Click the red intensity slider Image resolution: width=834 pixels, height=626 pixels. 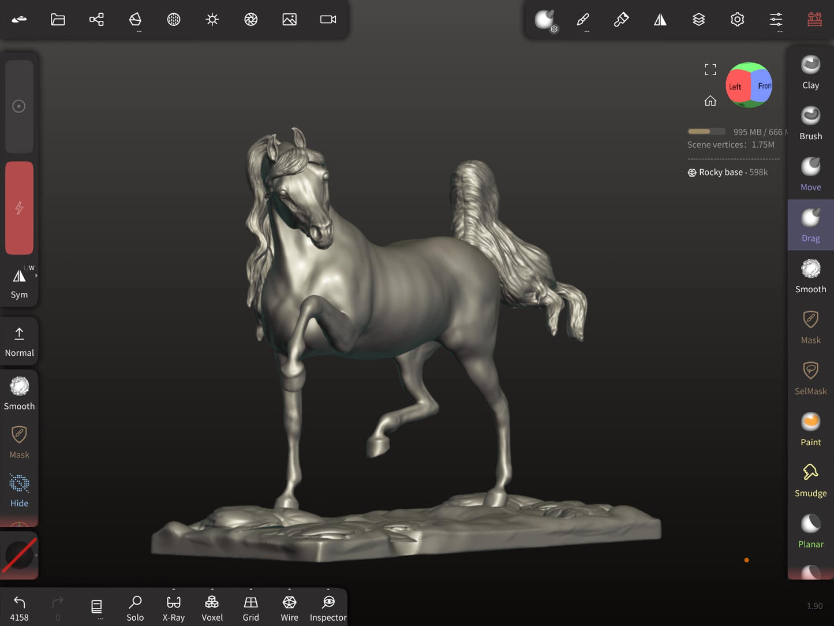click(x=19, y=208)
